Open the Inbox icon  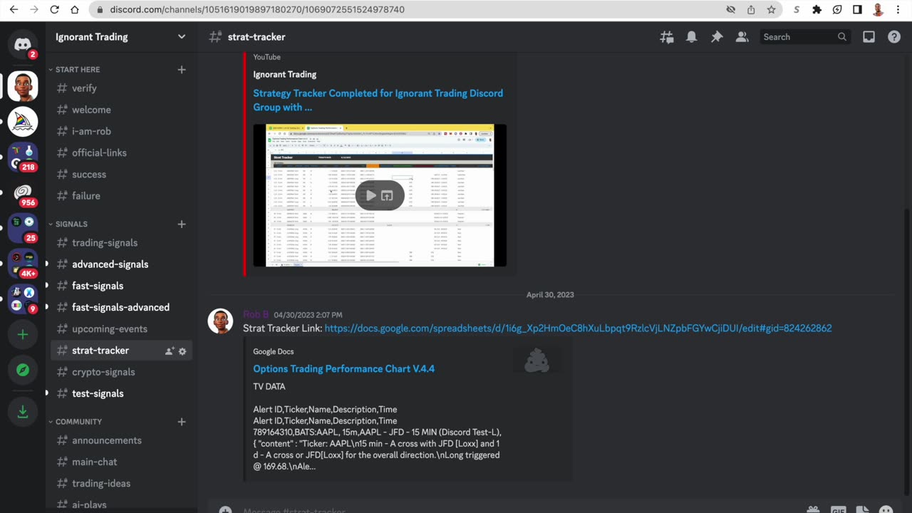(869, 37)
